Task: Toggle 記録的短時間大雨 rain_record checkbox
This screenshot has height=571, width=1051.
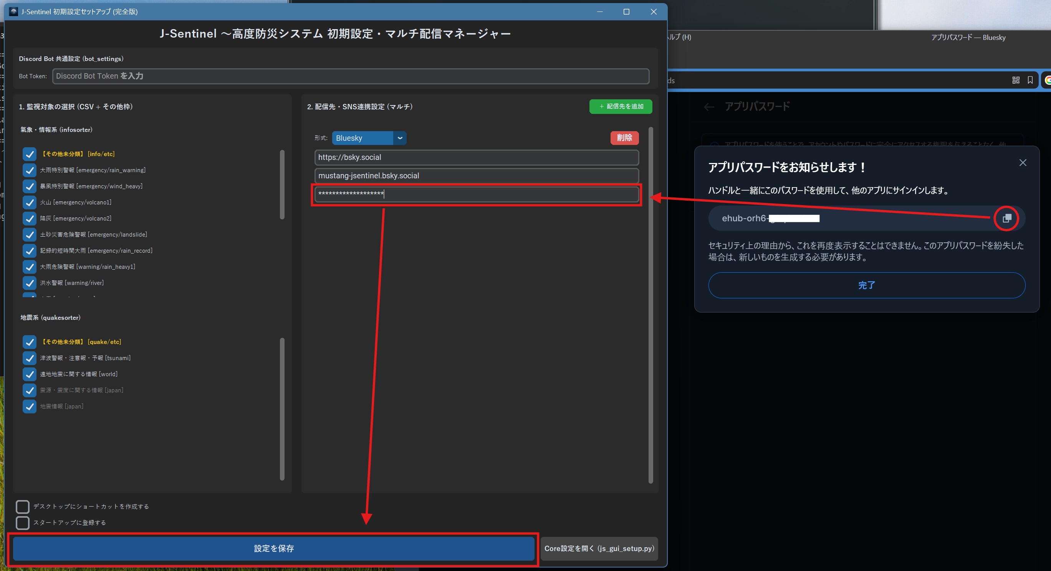Action: (29, 251)
